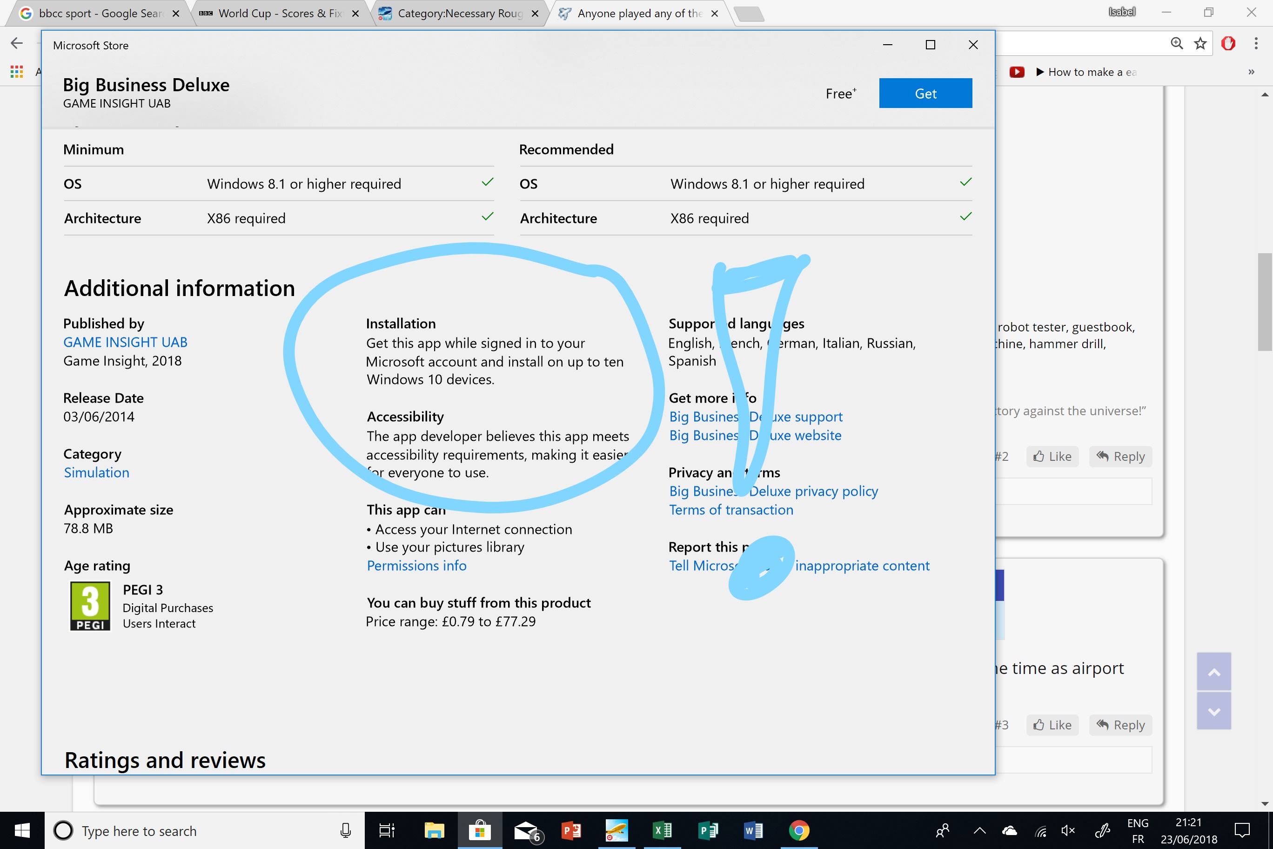Switch to the bbcc sport Google Search tab
Viewport: 1273px width, 849px height.
pos(100,13)
